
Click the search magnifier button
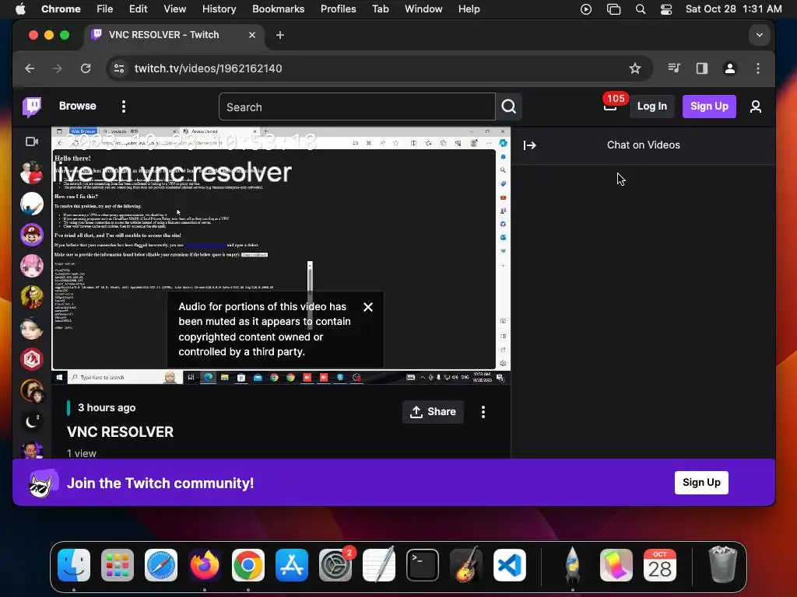[x=509, y=106]
